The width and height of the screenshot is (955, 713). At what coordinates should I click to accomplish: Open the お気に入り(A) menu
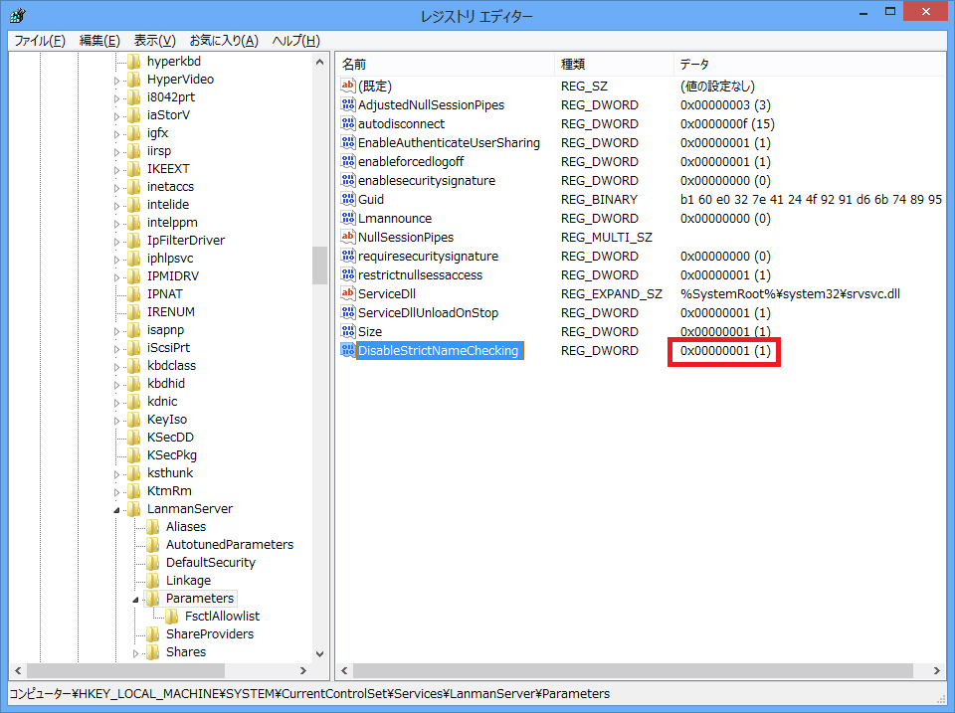[x=223, y=40]
